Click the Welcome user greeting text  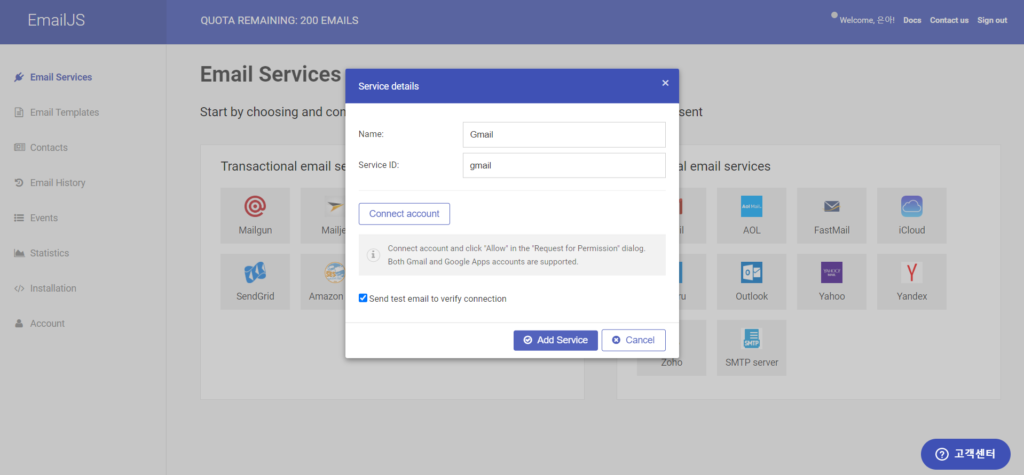click(867, 20)
